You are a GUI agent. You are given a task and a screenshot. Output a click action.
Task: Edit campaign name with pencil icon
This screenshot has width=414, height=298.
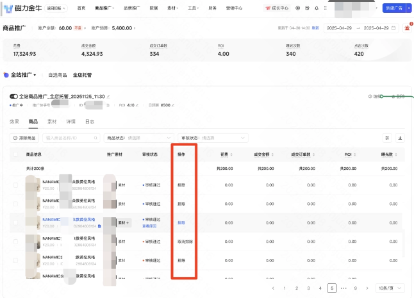click(108, 97)
